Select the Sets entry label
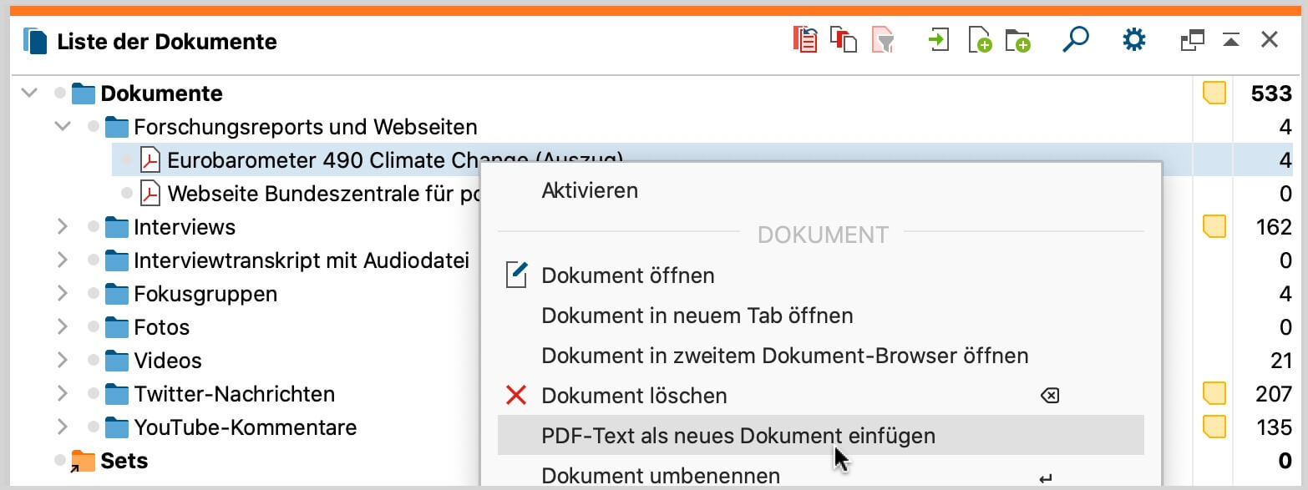 pos(124,461)
